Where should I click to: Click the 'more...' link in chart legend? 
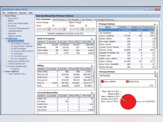tap(152, 85)
